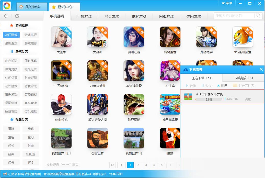The image size is (265, 178).
Task: Choose the 赛车竞速 category
Action: pyautogui.click(x=31, y=103)
